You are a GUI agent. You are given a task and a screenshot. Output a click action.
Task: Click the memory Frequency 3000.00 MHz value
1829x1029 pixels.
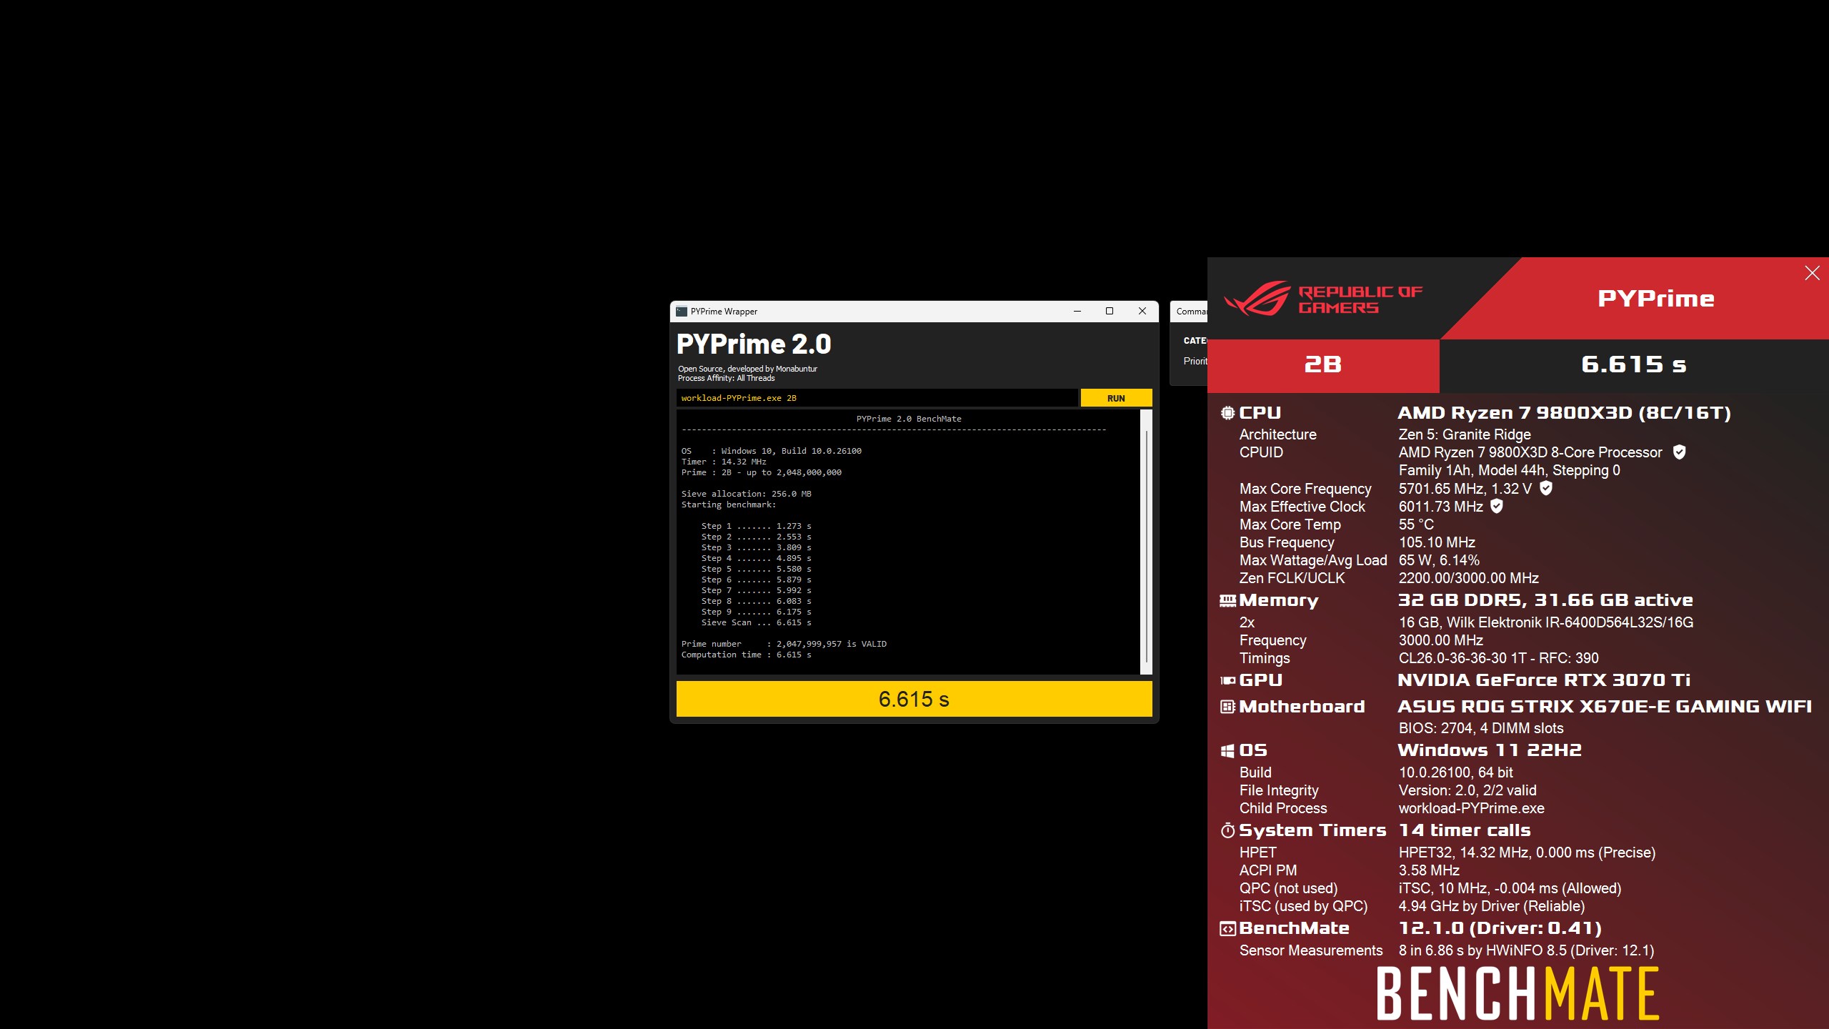[1441, 640]
